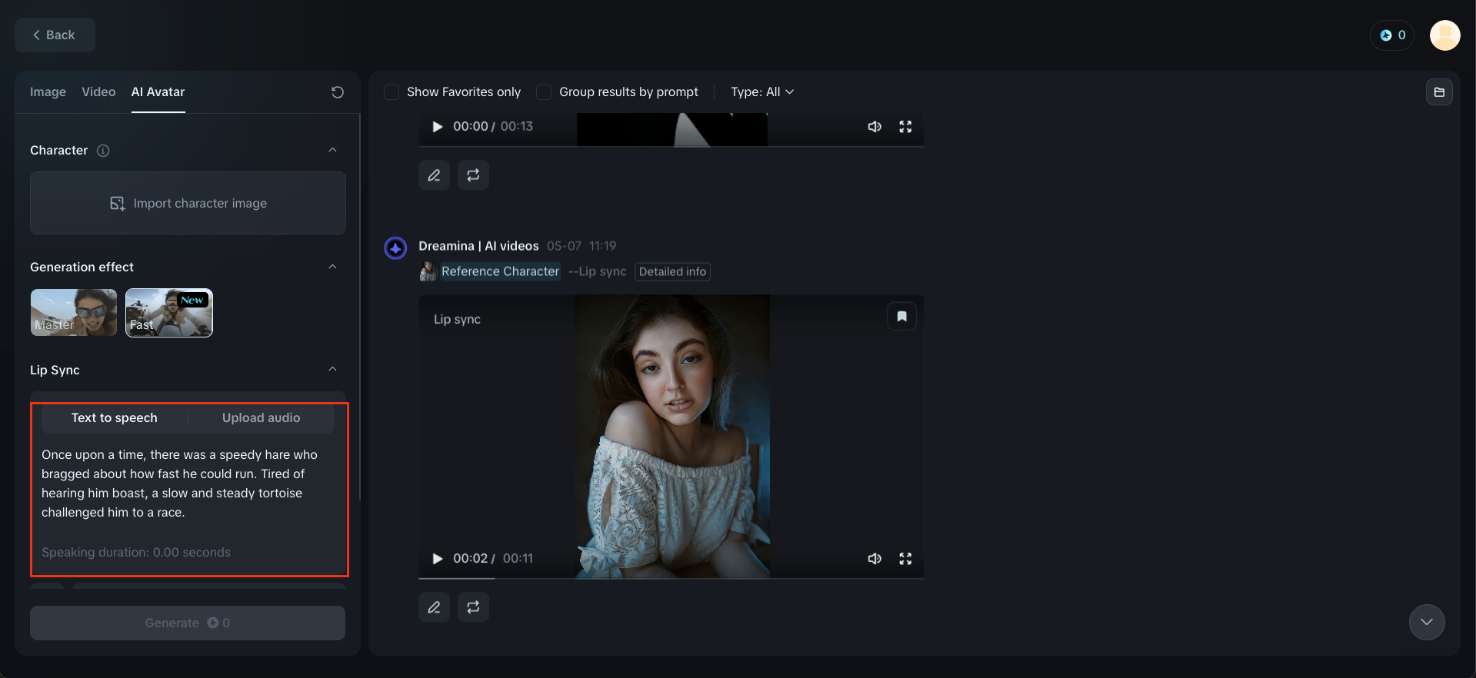Play the 00:13 video at top
The width and height of the screenshot is (1476, 678).
coord(437,127)
